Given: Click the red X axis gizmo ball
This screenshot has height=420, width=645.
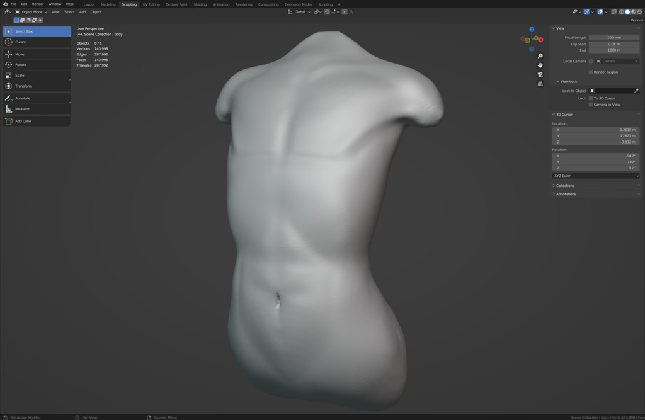Looking at the screenshot, I should point(540,40).
